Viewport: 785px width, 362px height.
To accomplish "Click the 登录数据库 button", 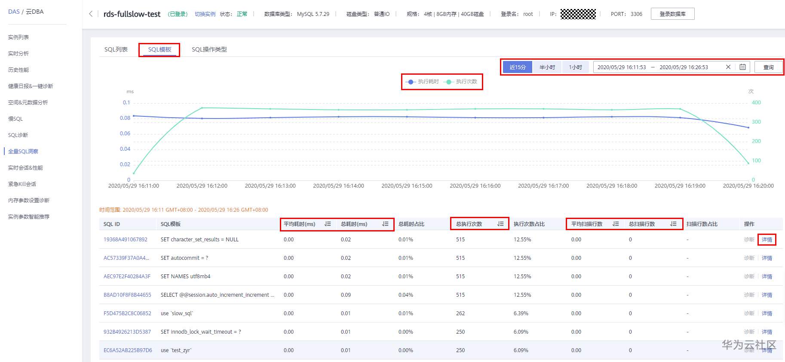I will 672,14.
